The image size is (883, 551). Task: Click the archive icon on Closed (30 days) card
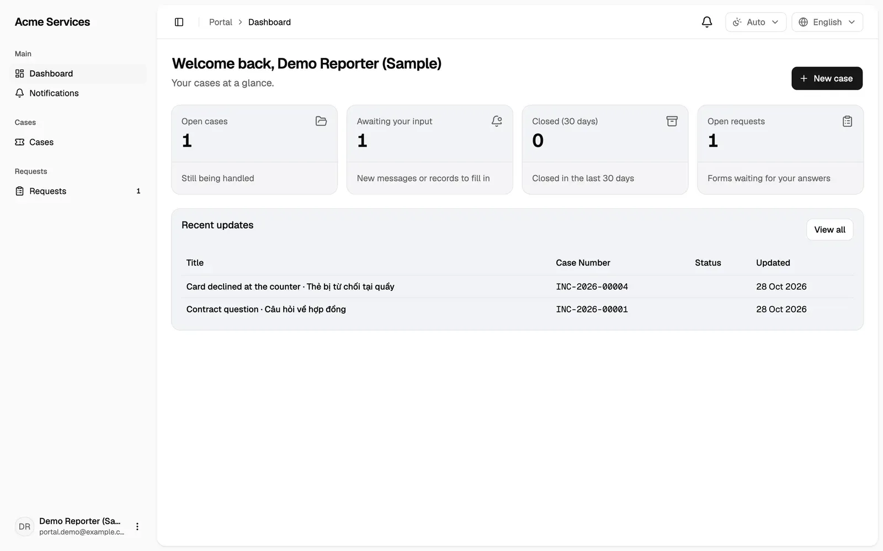(672, 121)
